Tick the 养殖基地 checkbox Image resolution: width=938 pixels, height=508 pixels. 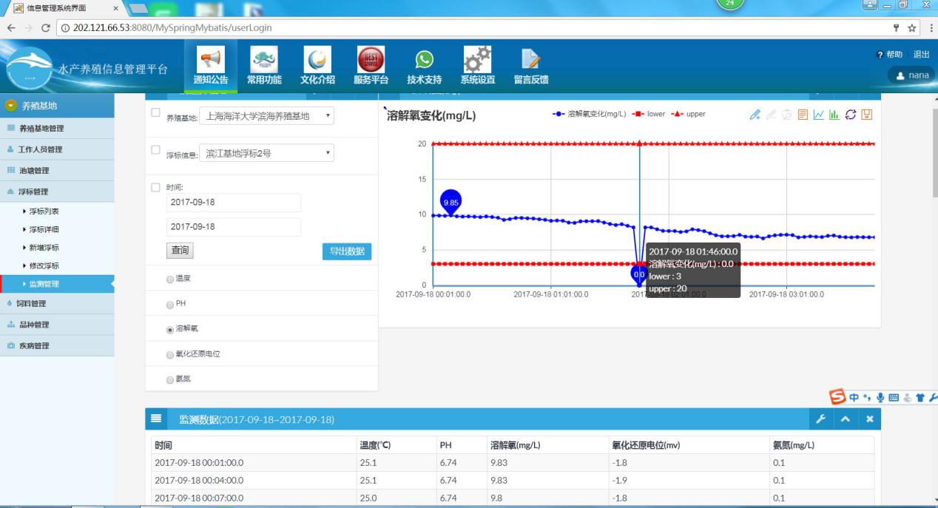tap(155, 113)
